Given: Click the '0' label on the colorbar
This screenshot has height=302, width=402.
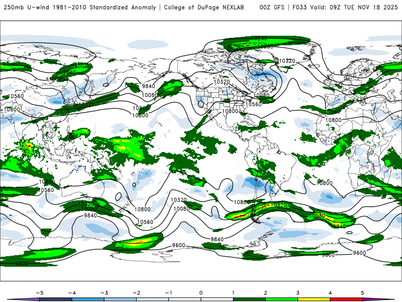Looking at the screenshot, I should point(200,293).
